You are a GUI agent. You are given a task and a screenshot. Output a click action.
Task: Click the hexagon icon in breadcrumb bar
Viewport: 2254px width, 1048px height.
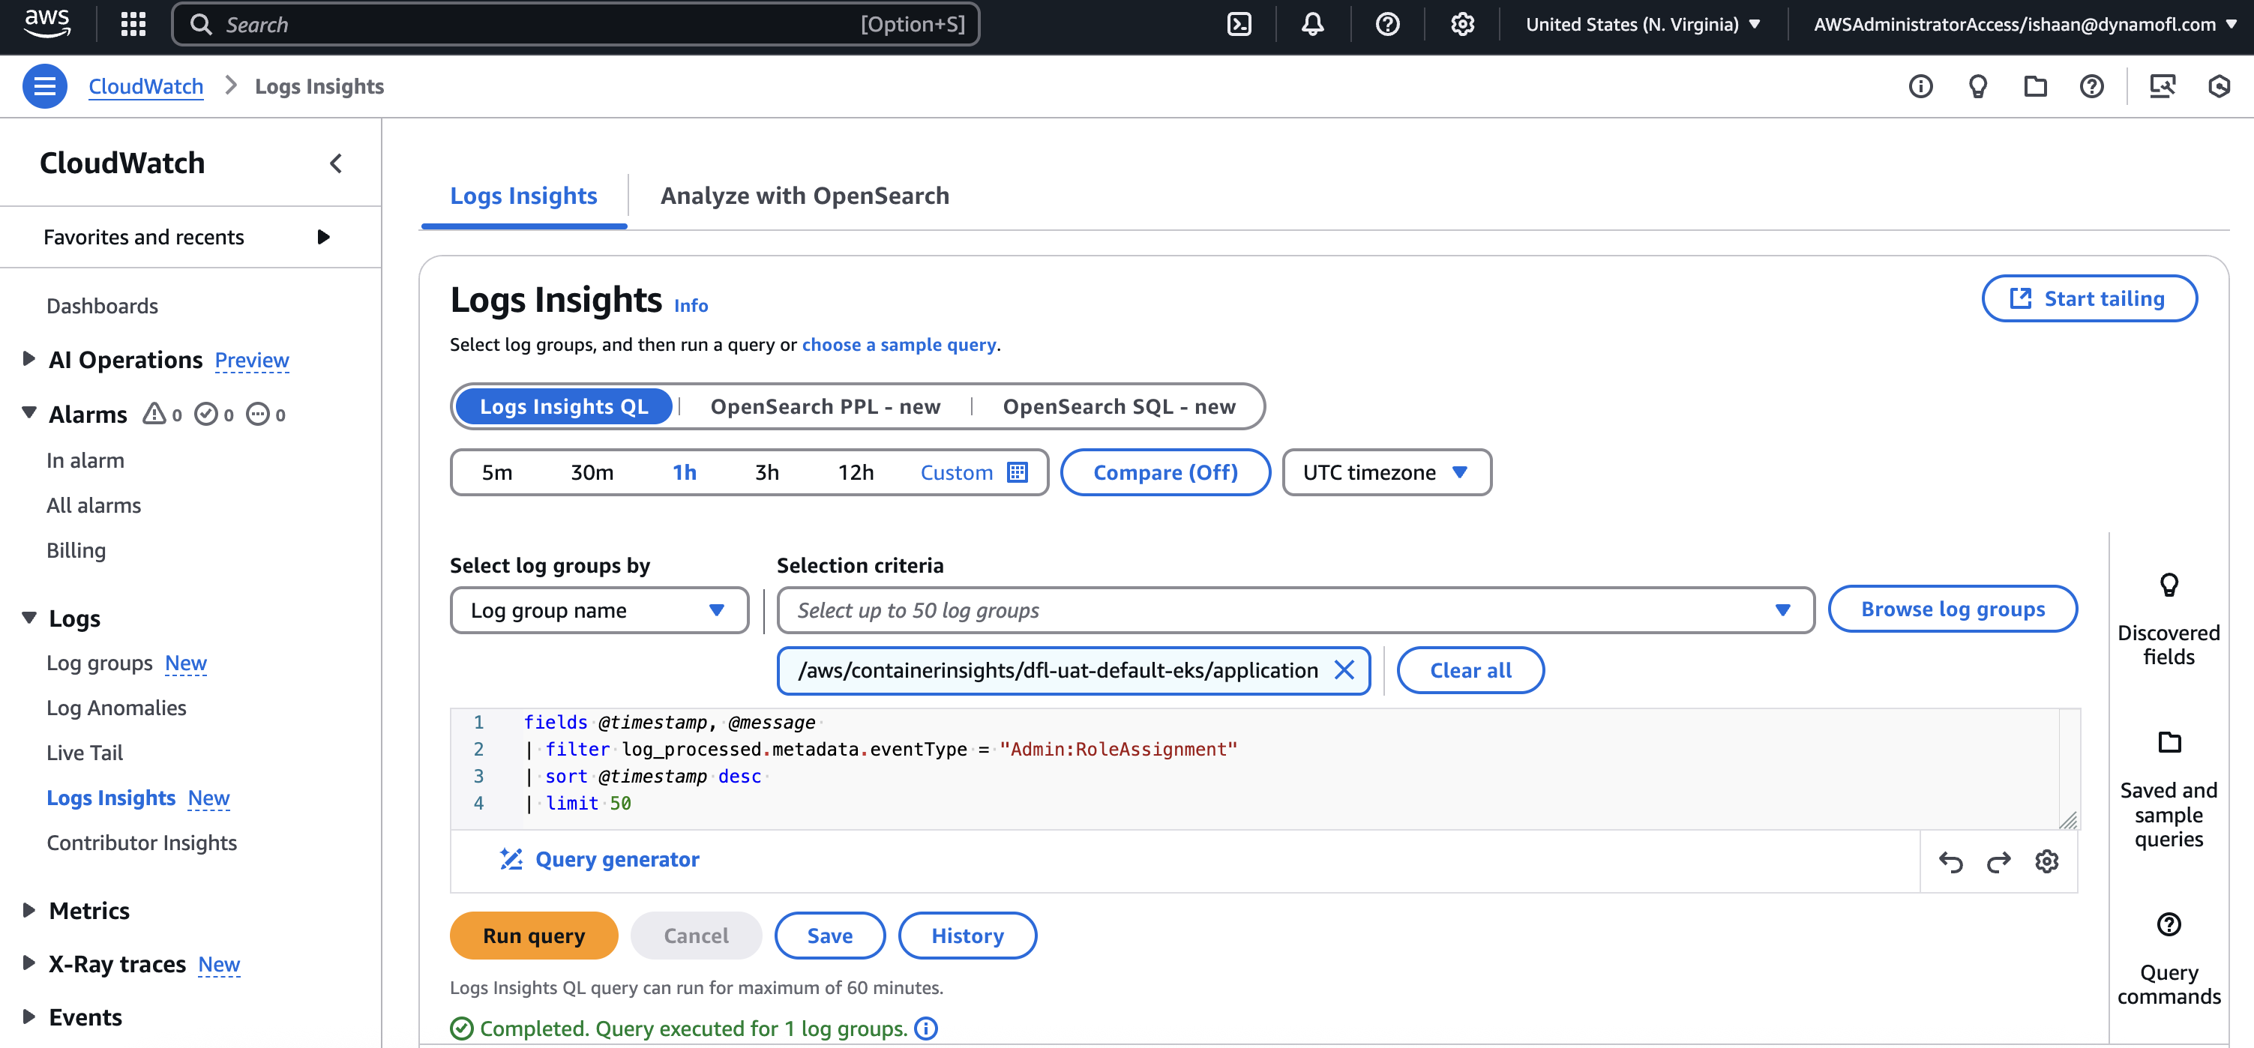[2219, 85]
